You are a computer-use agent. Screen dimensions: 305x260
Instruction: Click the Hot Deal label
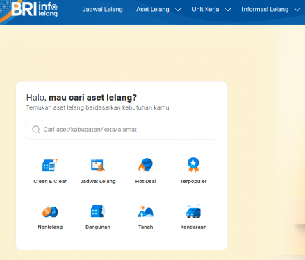[x=145, y=182]
